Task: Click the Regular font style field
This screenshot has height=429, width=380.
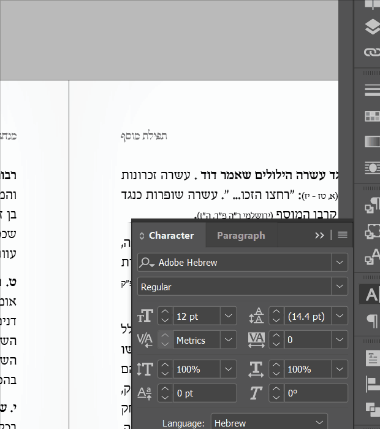Action: [234, 287]
